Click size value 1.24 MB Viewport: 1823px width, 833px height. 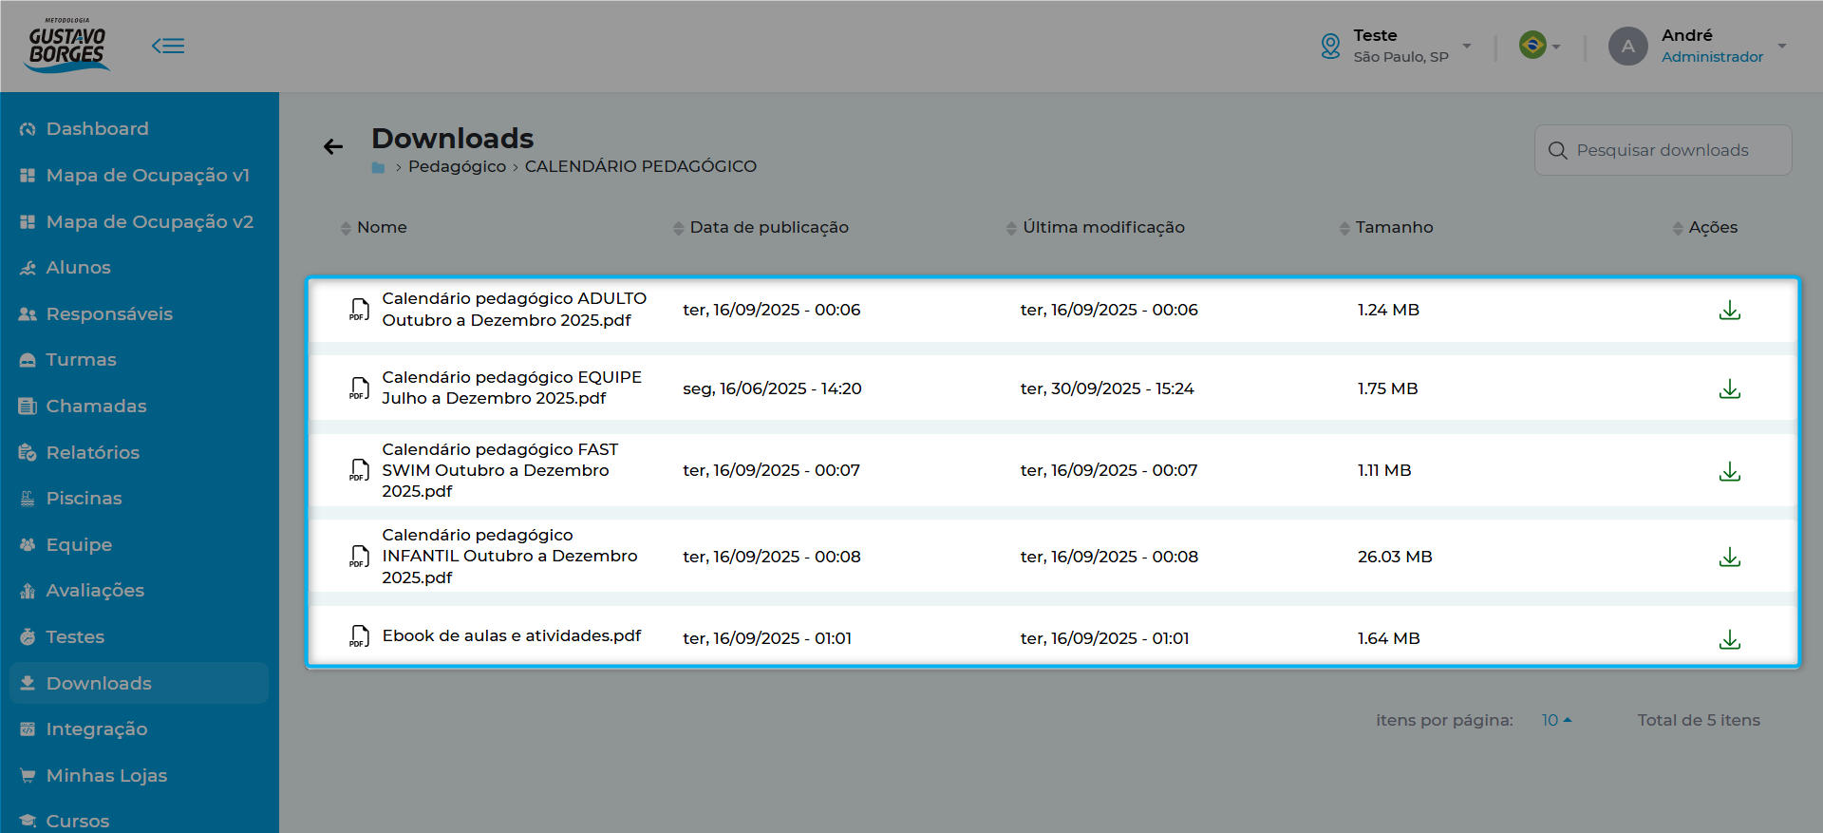(x=1388, y=310)
